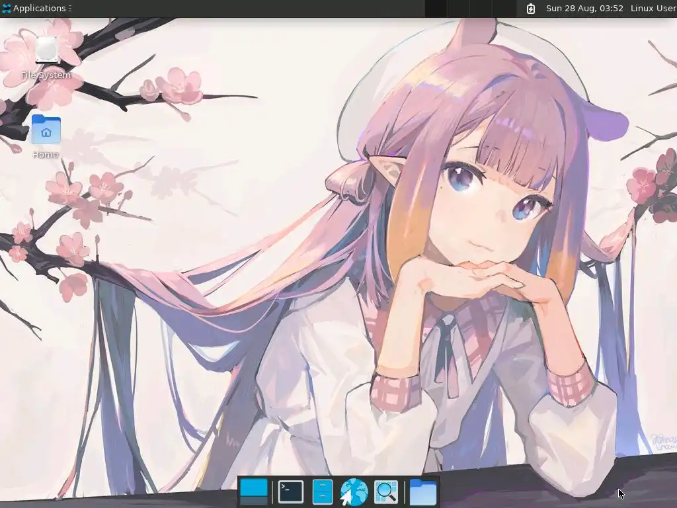677x508 pixels.
Task: Open the File System desktop icon
Action: pyautogui.click(x=46, y=58)
